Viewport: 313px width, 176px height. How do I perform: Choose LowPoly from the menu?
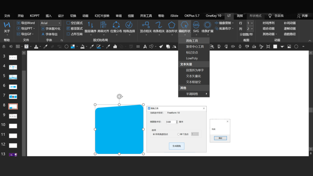[194, 58]
